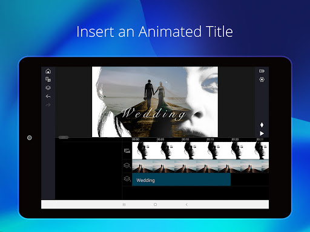
Task: Select the overlay track 1 layer icon
Action: [x=127, y=166]
